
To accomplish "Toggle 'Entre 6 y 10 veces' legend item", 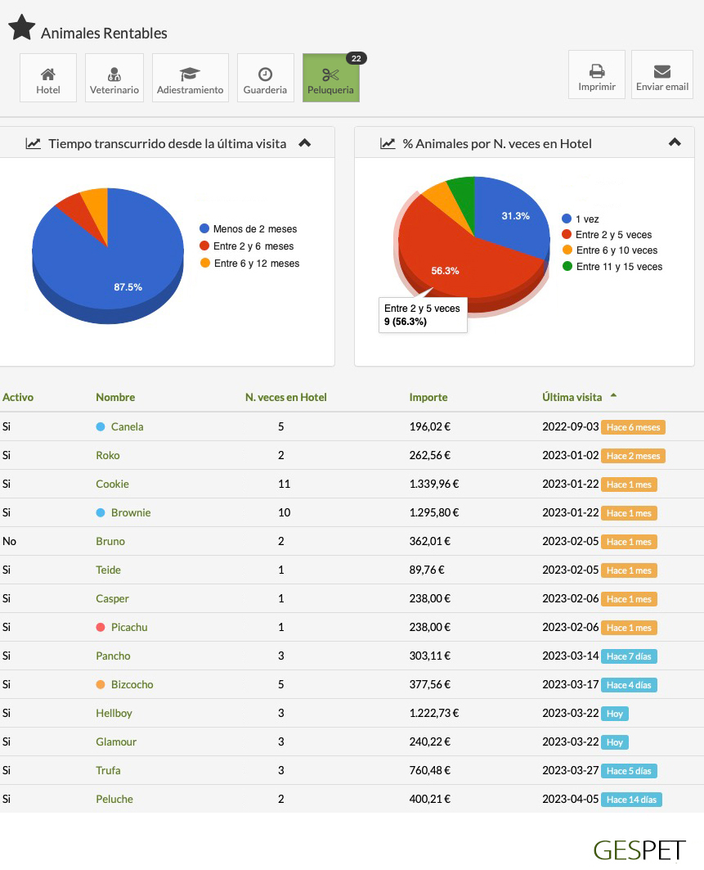I will pyautogui.click(x=616, y=250).
